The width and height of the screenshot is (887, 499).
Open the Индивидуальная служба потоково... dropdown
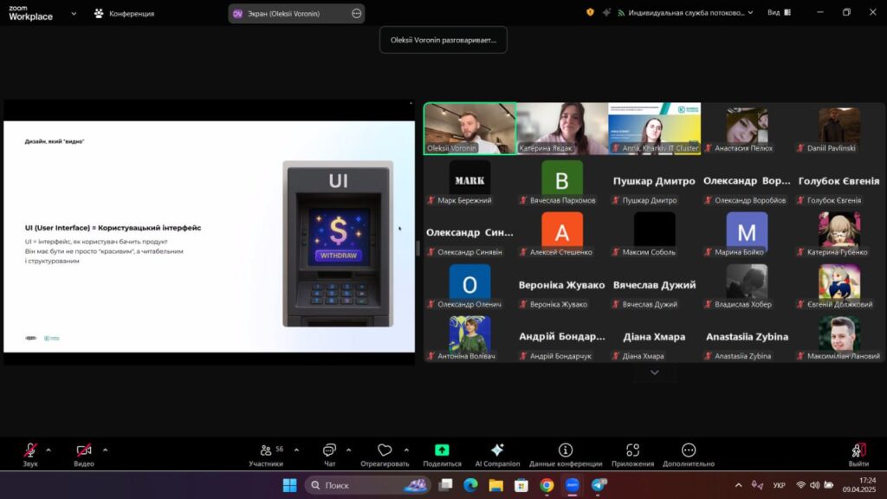click(686, 12)
